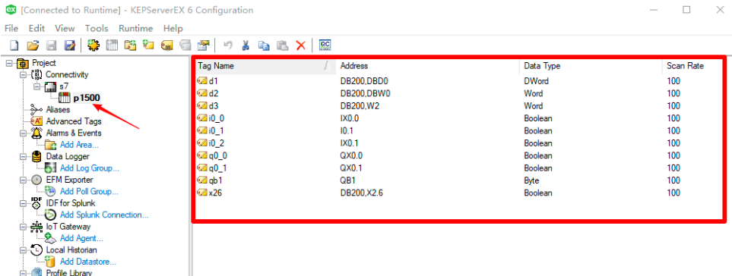Viewport: 732px width, 276px height.
Task: Collapse the Data Logger tree node
Action: coord(23,156)
